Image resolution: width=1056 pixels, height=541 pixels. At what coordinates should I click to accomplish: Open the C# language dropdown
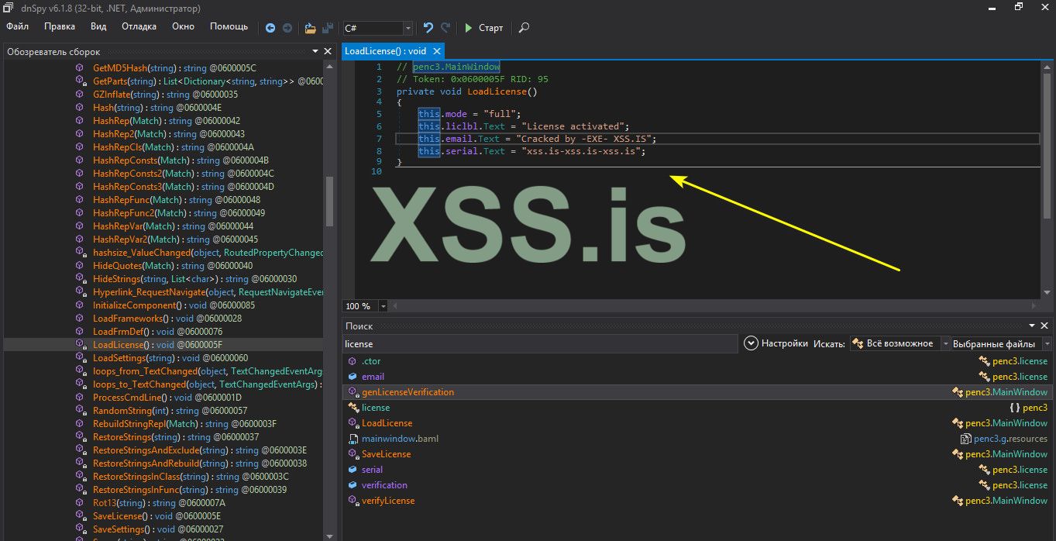408,28
